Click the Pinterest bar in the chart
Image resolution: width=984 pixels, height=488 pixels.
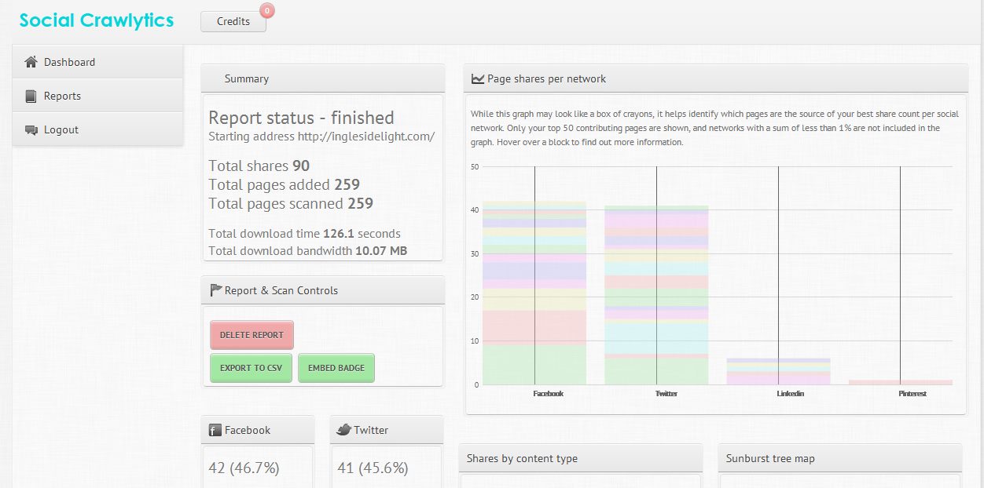(x=901, y=381)
